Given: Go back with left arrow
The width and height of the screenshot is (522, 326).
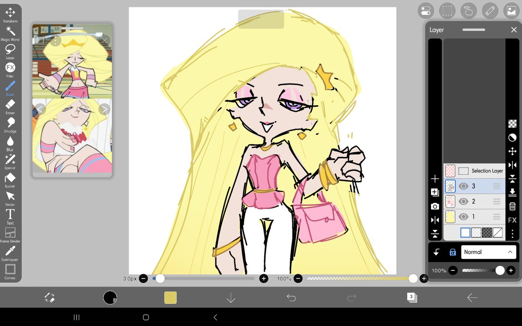Looking at the screenshot, I should point(472,298).
